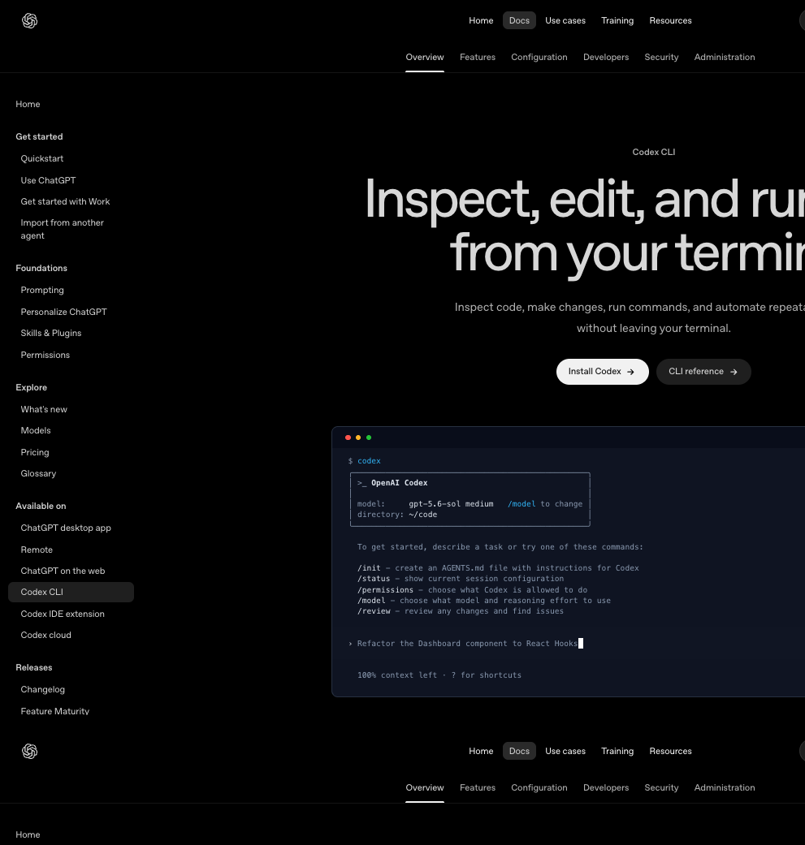Click the arrow icon inside Install Codex button
The image size is (805, 845).
point(630,372)
